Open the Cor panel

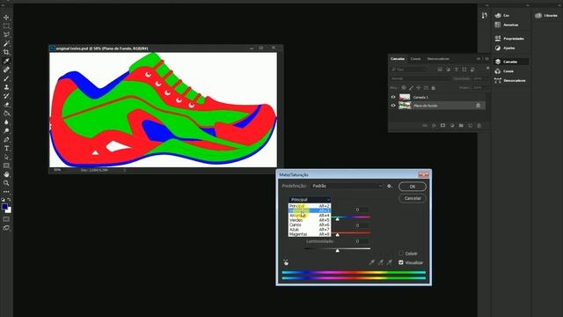pyautogui.click(x=502, y=16)
